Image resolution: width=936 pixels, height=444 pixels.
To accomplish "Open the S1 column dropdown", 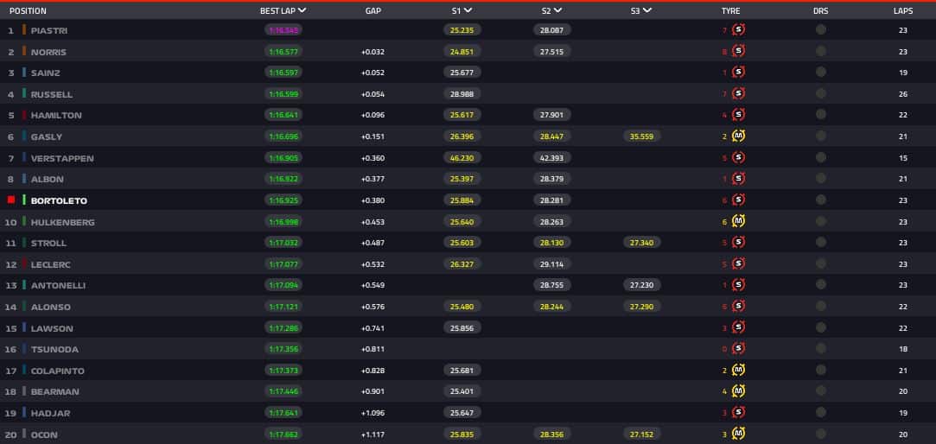I will click(468, 10).
